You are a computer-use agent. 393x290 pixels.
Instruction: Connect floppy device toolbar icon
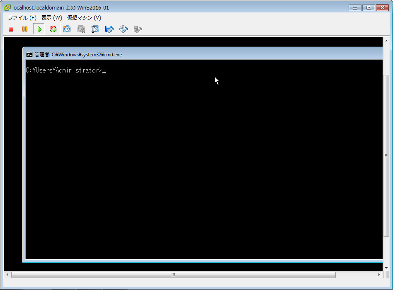pyautogui.click(x=109, y=29)
